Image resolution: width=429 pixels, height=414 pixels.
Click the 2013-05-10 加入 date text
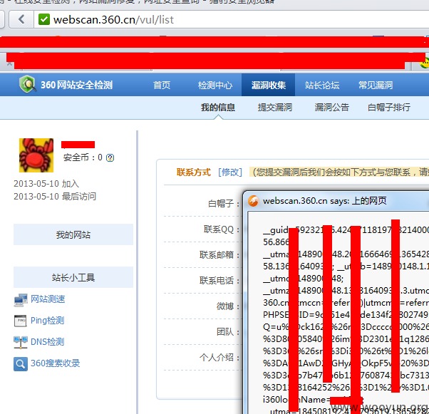[46, 184]
